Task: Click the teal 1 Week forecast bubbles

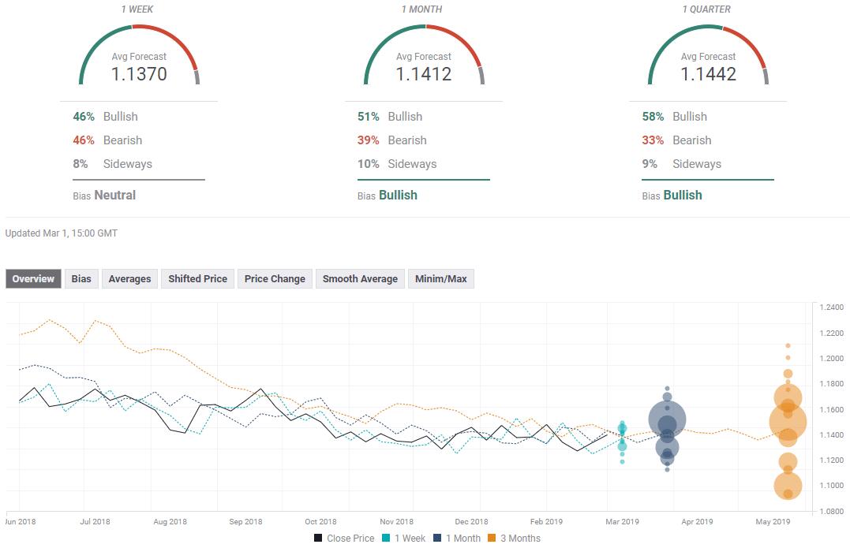Action: [622, 430]
